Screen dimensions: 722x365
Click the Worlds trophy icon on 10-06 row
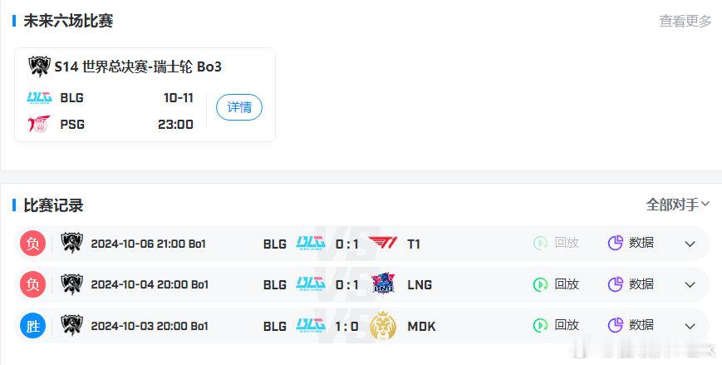[x=71, y=243]
